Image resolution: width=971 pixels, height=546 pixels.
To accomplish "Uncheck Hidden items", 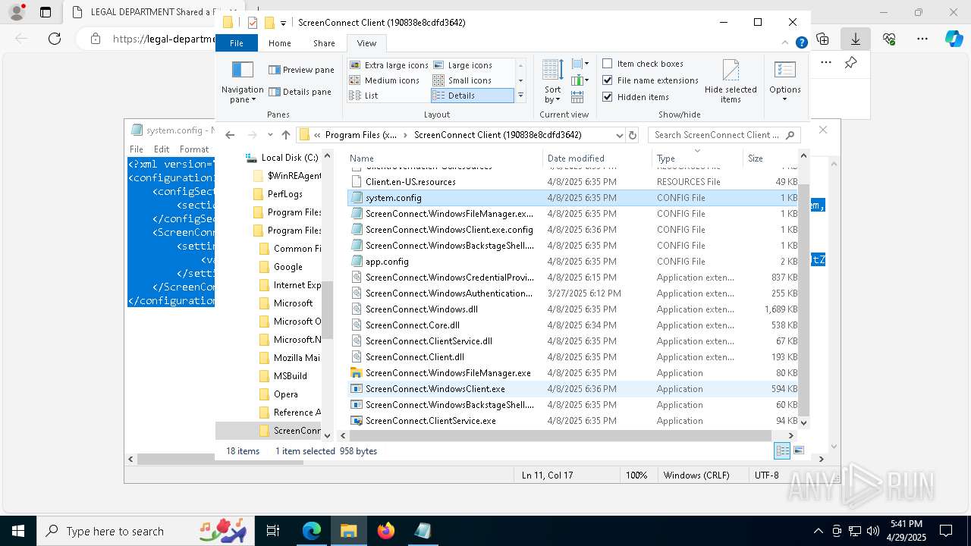I will pyautogui.click(x=636, y=97).
